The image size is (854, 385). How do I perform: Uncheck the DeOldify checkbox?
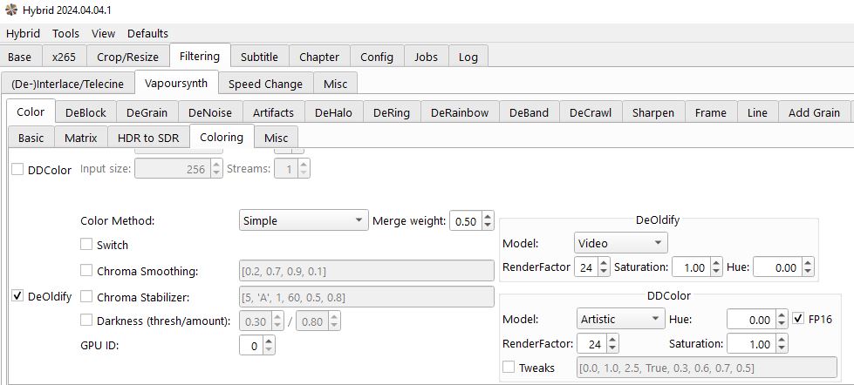(x=17, y=296)
